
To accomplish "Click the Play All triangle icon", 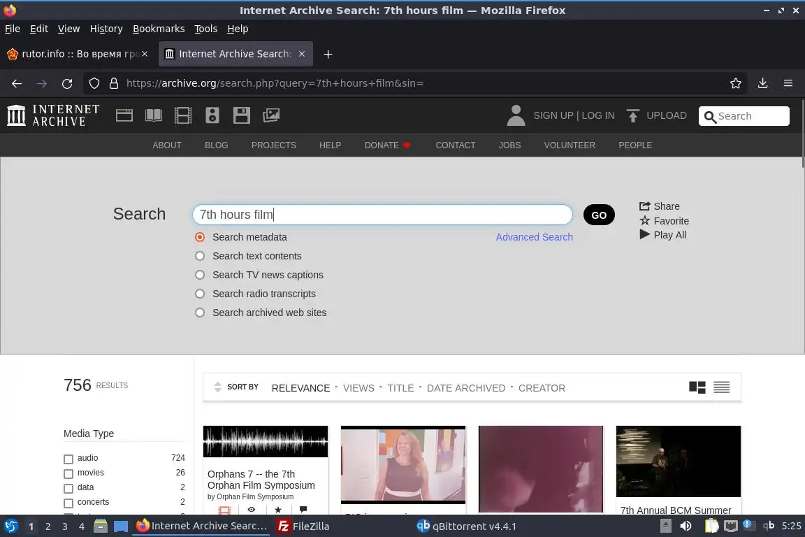I will pyautogui.click(x=645, y=234).
